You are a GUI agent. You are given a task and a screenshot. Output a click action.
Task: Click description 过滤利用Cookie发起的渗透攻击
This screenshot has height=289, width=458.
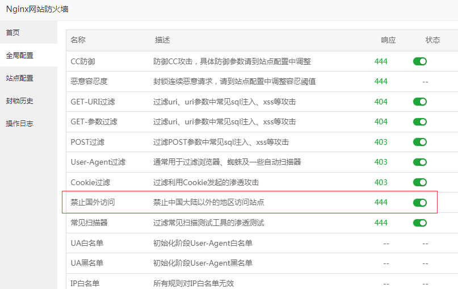point(206,183)
